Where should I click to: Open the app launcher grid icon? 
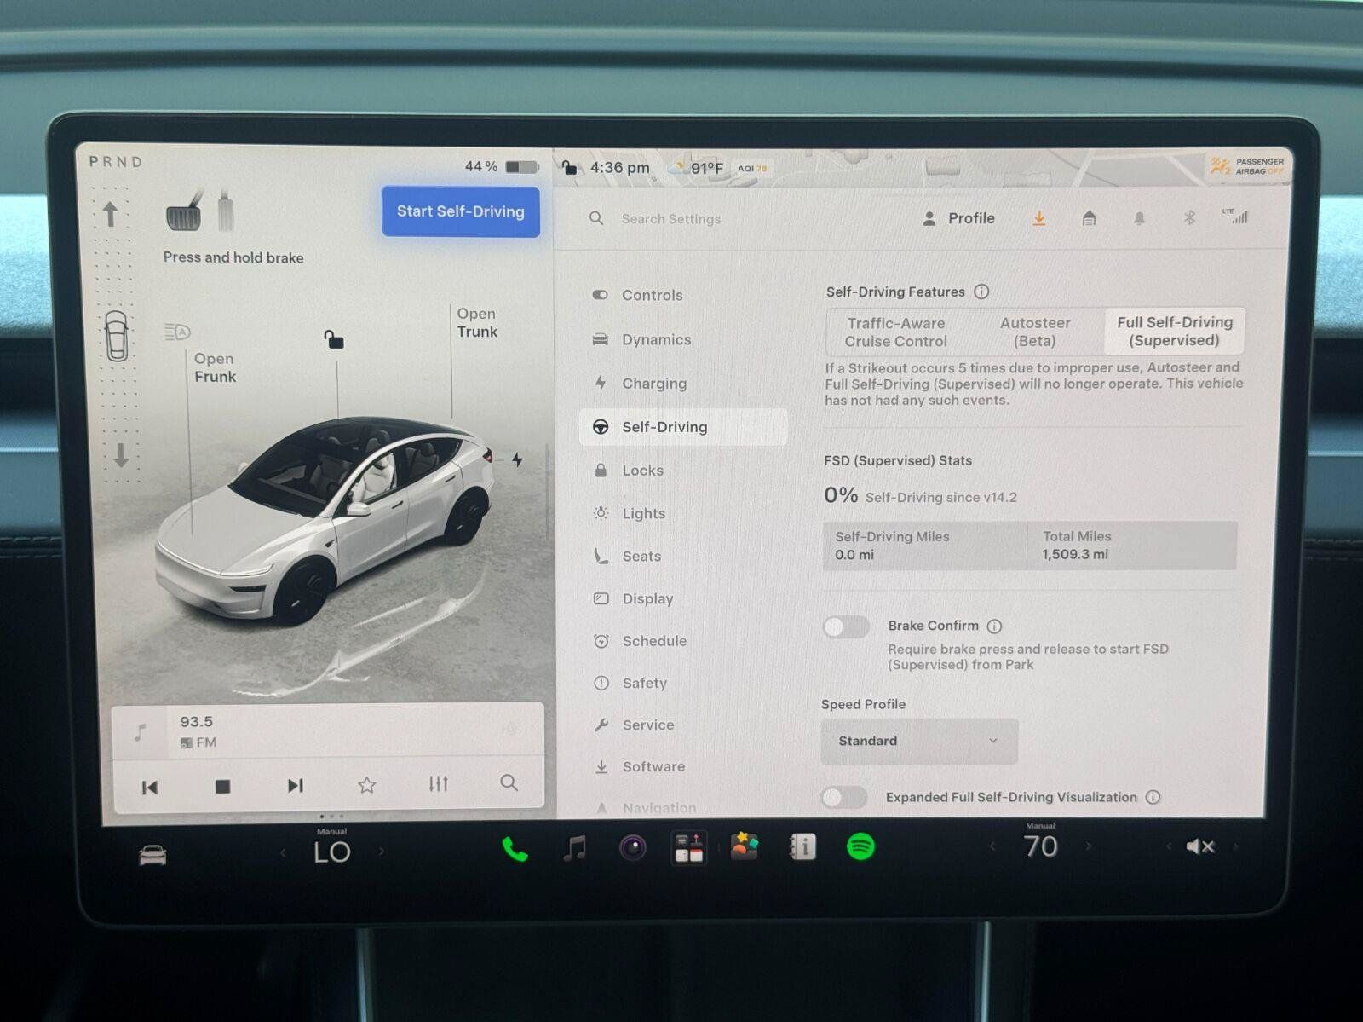pos(688,848)
